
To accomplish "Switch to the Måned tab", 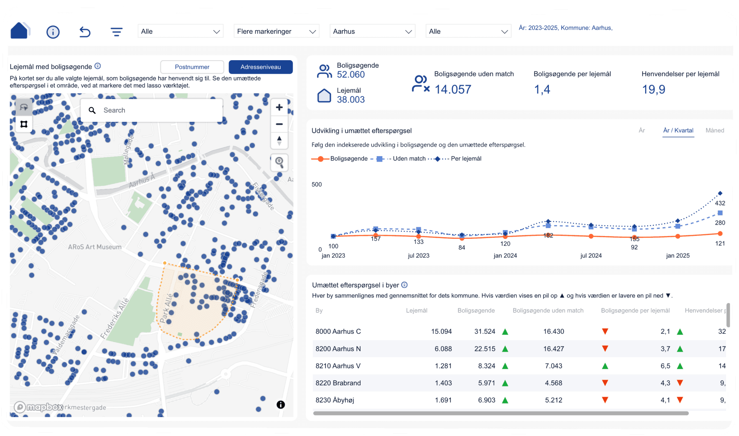I will 715,130.
